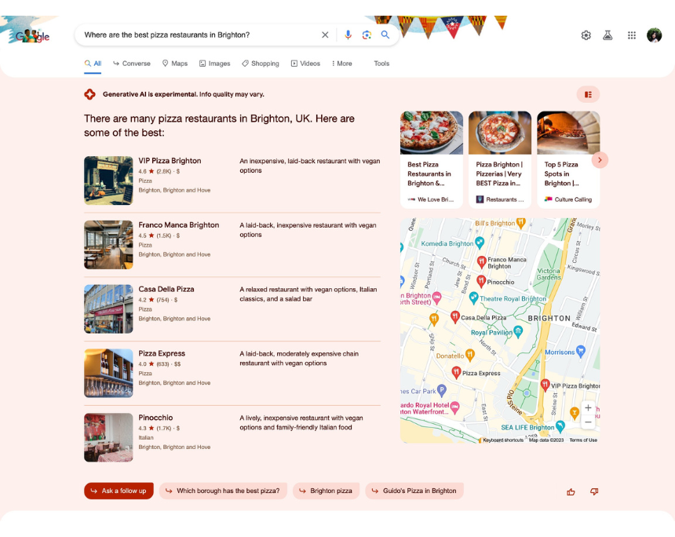The height and width of the screenshot is (537, 675).
Task: Give thumbs down on the AI answer
Action: click(x=594, y=491)
